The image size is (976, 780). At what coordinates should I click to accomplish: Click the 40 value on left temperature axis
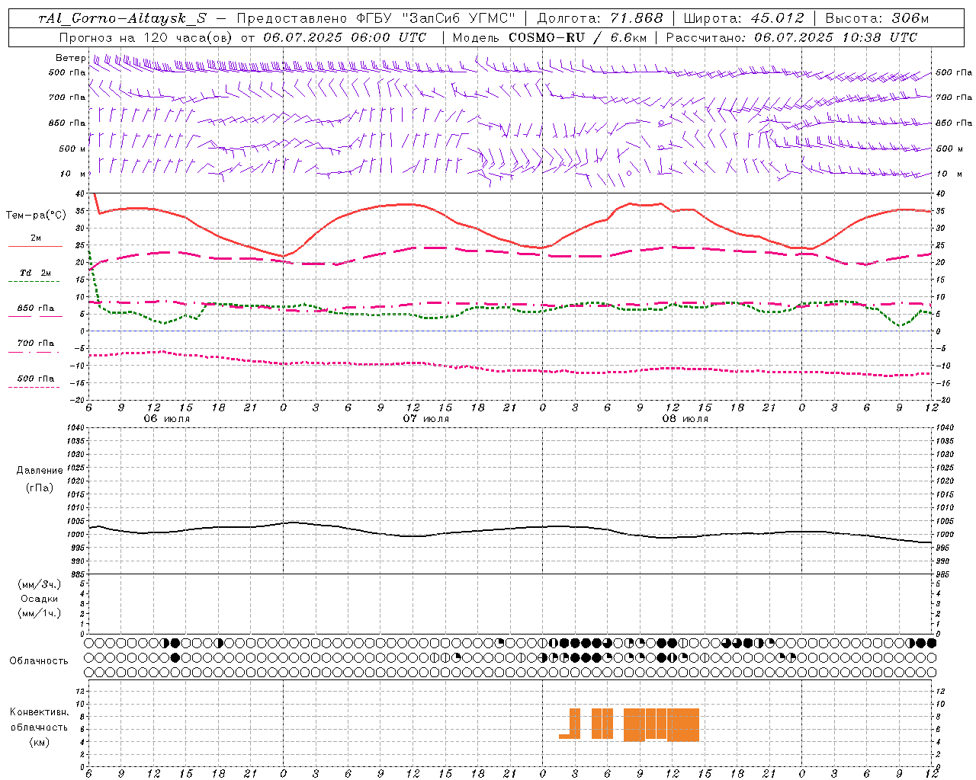(80, 194)
